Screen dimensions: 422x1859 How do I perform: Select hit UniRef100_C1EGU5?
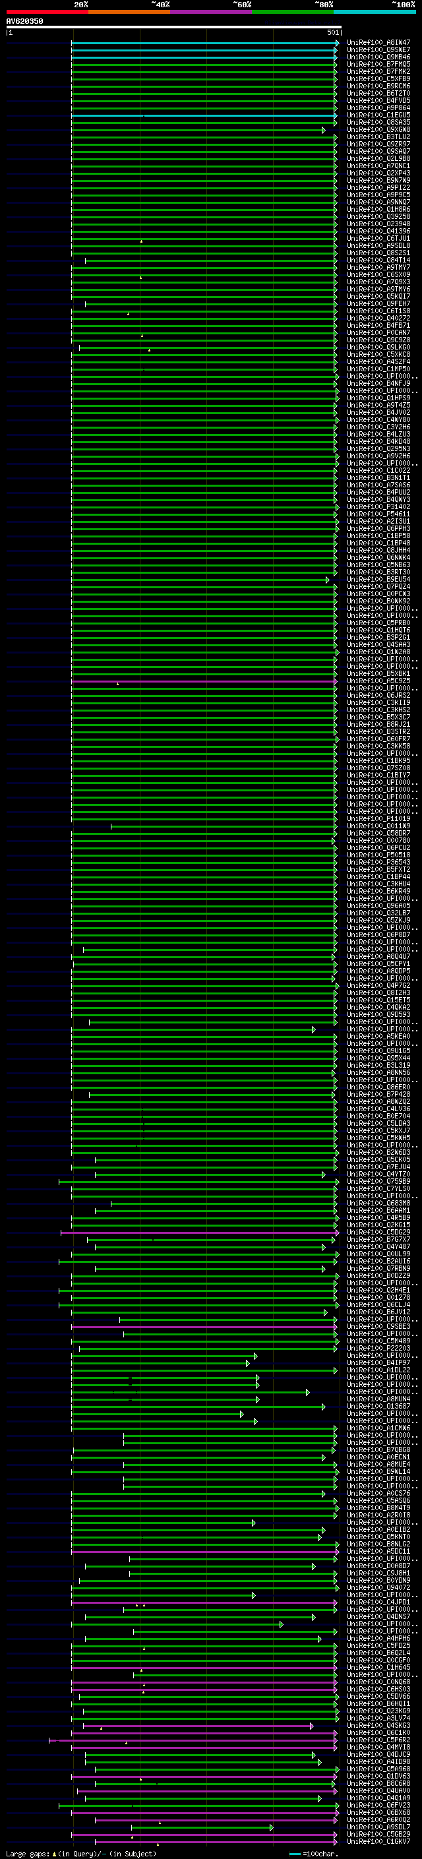coord(378,115)
